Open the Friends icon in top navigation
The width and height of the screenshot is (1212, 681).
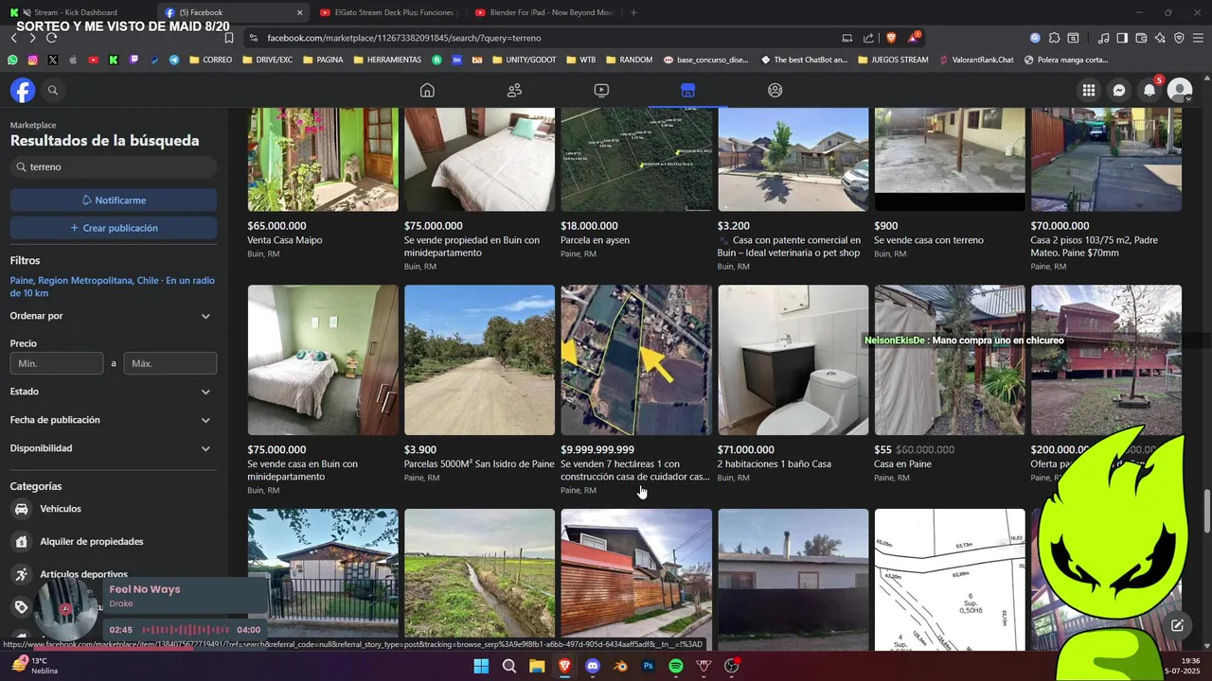click(x=514, y=90)
